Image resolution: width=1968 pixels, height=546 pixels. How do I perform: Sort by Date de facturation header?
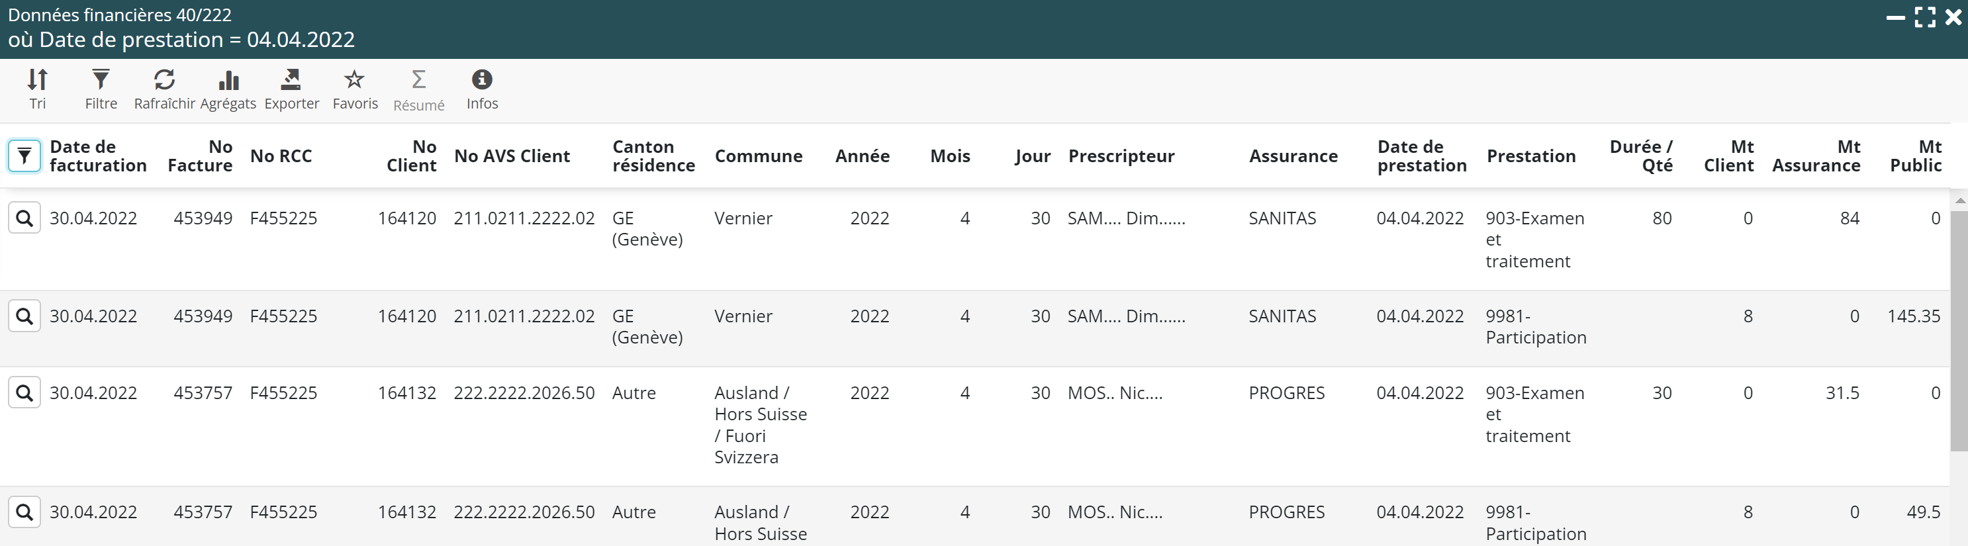tap(98, 156)
